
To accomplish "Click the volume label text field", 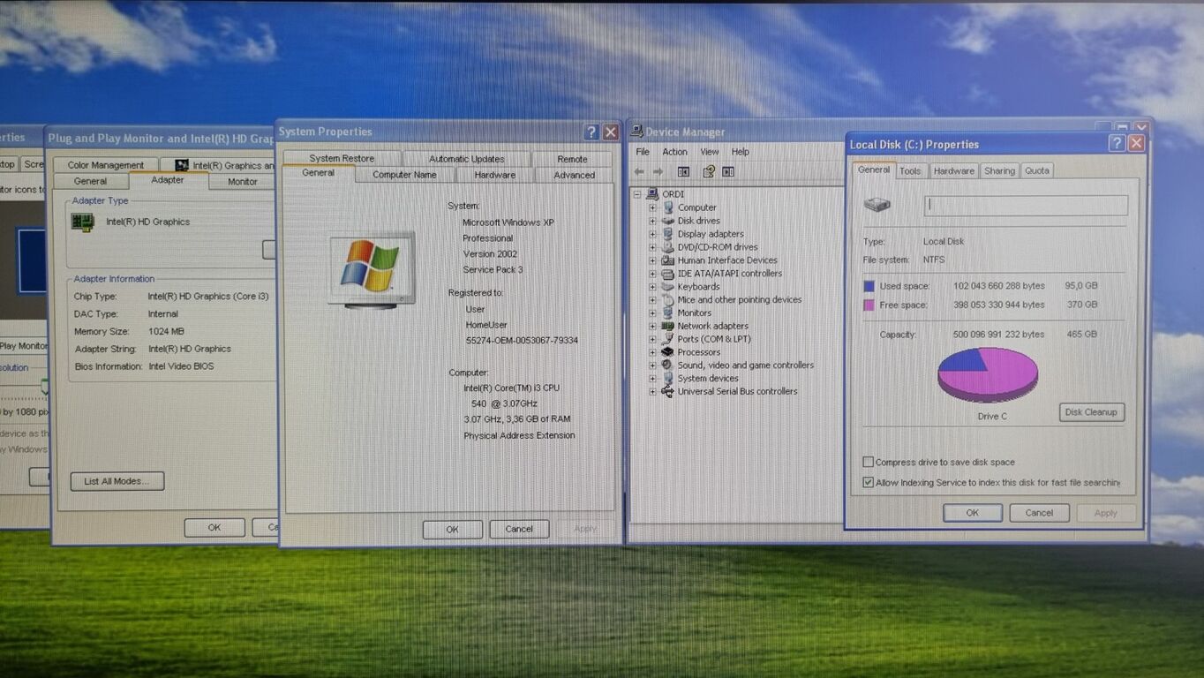I will click(1026, 206).
